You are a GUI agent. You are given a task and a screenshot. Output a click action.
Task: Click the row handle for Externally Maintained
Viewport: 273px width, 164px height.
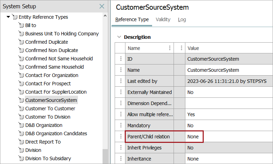click(x=121, y=92)
